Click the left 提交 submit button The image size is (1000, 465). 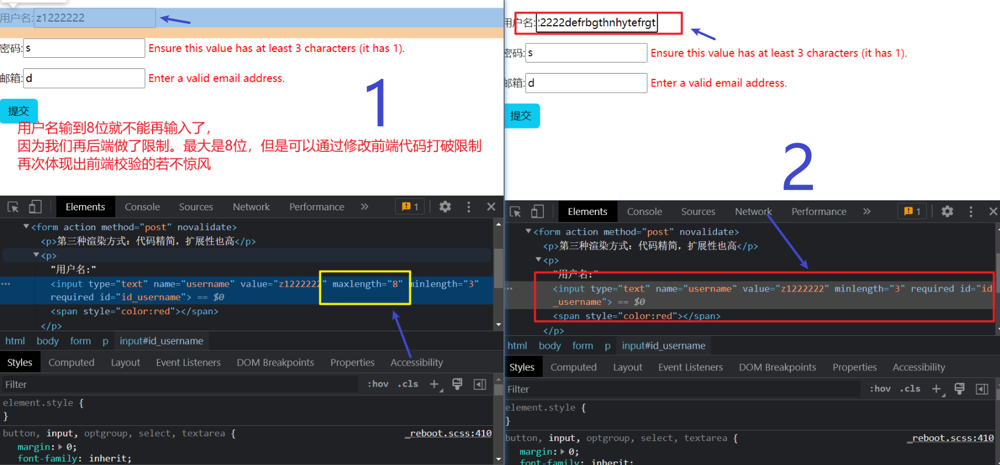coord(19,111)
